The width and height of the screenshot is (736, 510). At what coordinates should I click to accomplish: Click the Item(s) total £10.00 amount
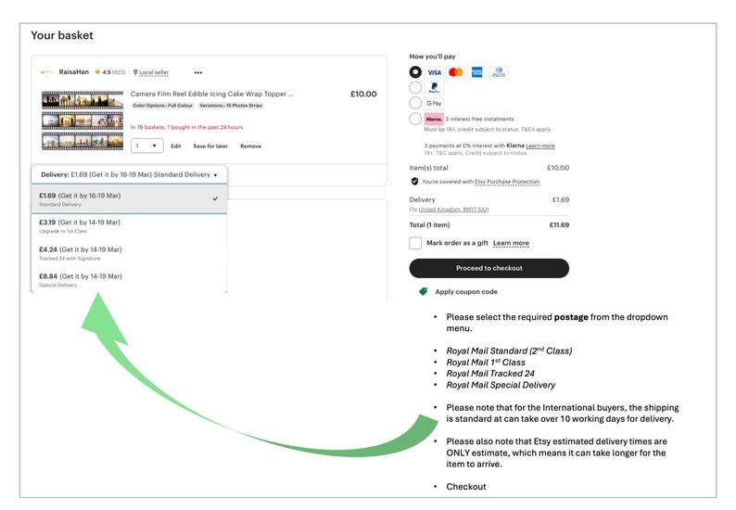[x=558, y=168]
